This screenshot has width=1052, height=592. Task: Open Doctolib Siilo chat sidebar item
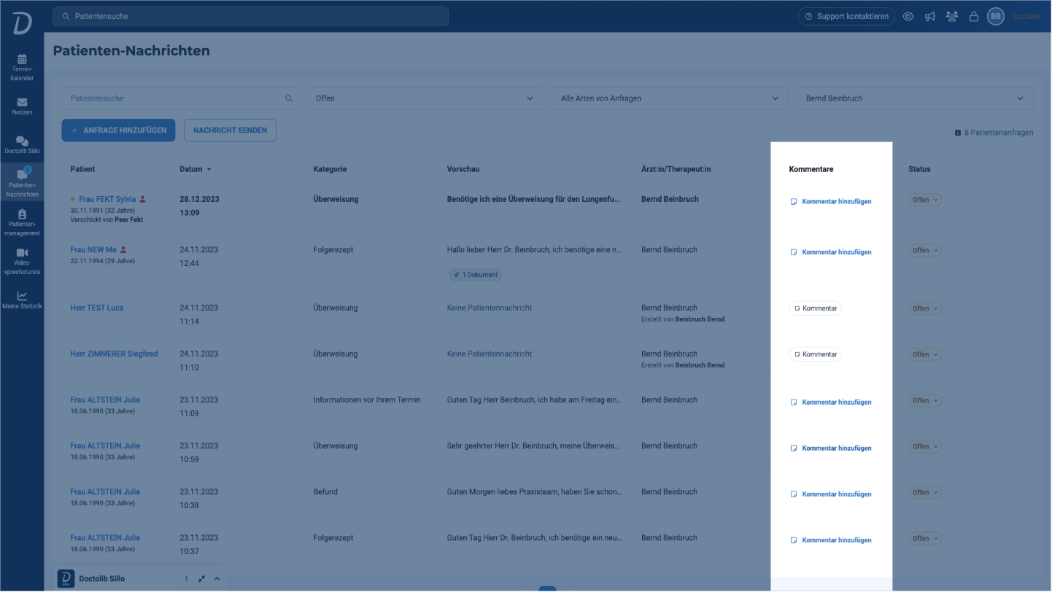point(22,145)
